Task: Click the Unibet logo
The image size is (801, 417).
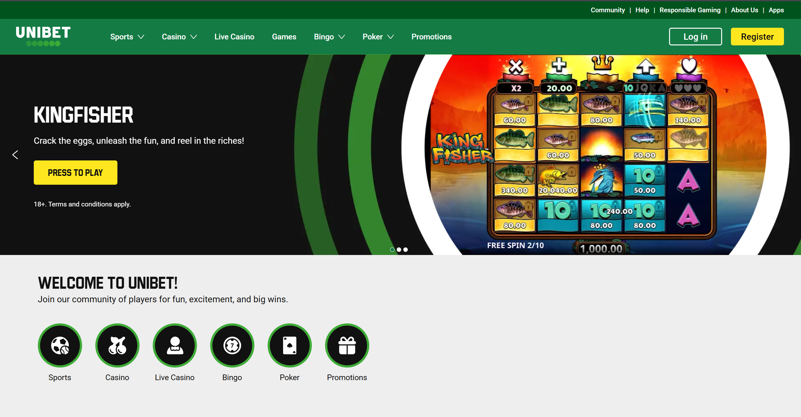Action: coord(43,36)
